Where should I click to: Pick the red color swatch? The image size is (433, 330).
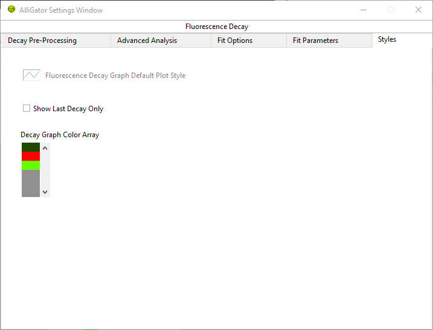point(31,156)
